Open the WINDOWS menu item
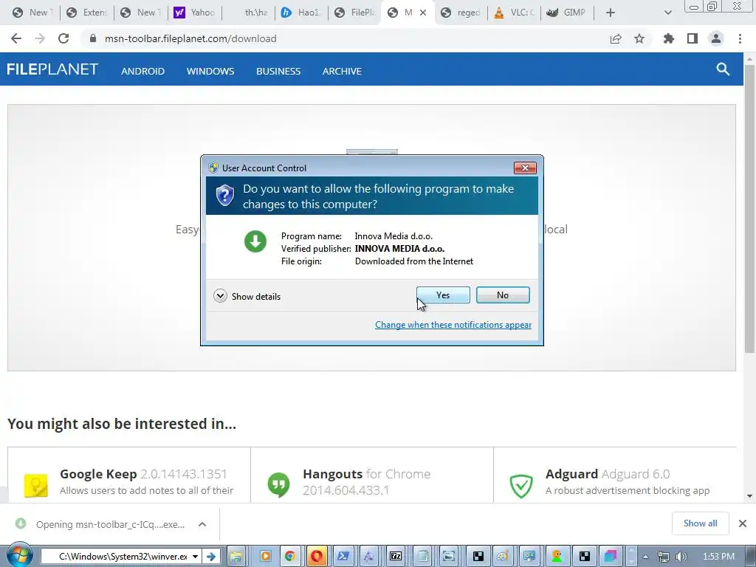This screenshot has height=567, width=756. click(x=210, y=71)
